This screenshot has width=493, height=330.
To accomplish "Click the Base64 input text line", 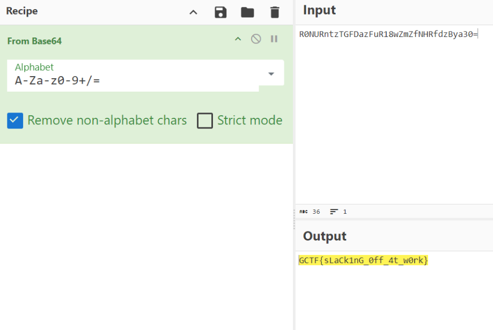I will (388, 34).
